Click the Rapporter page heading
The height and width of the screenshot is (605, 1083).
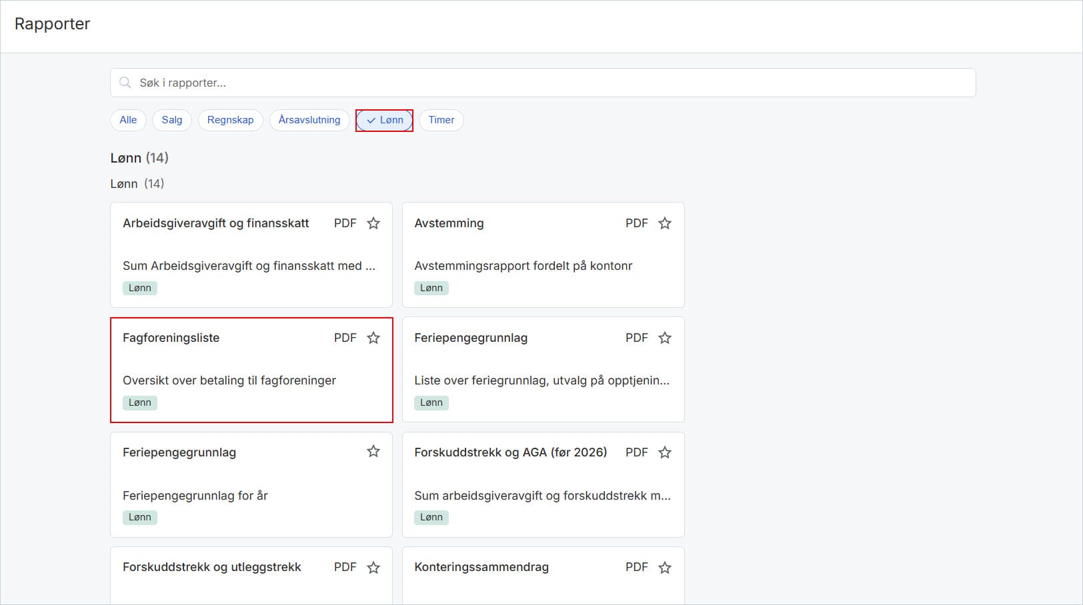click(52, 24)
